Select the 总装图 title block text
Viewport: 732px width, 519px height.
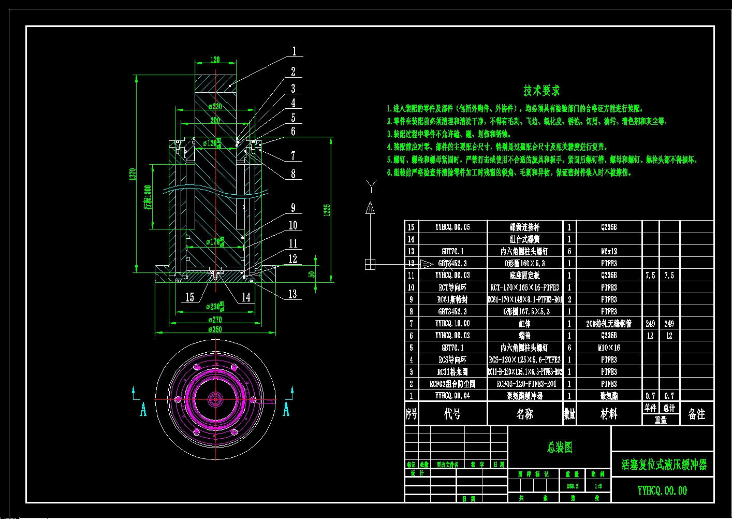point(560,448)
